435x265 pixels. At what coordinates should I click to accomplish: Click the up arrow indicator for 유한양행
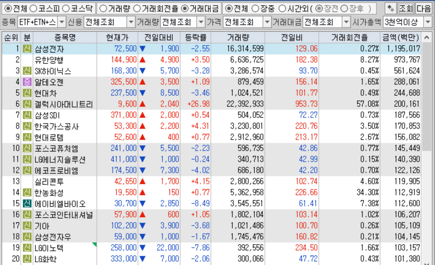[x=143, y=60]
